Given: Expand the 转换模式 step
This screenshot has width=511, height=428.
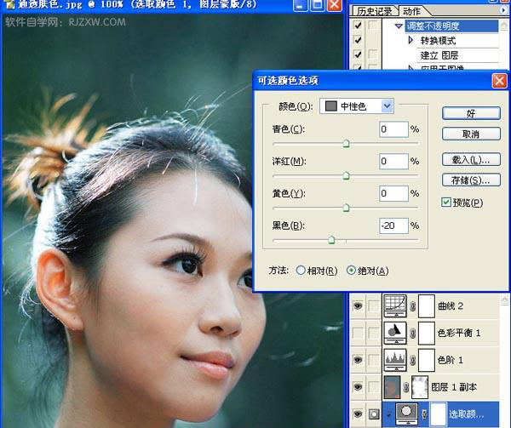Looking at the screenshot, I should (x=411, y=40).
